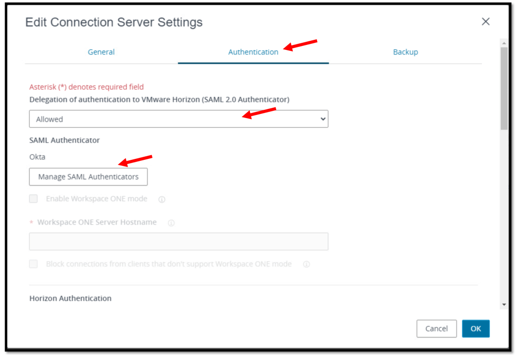Open the Backup tab
The height and width of the screenshot is (355, 517).
tap(405, 52)
